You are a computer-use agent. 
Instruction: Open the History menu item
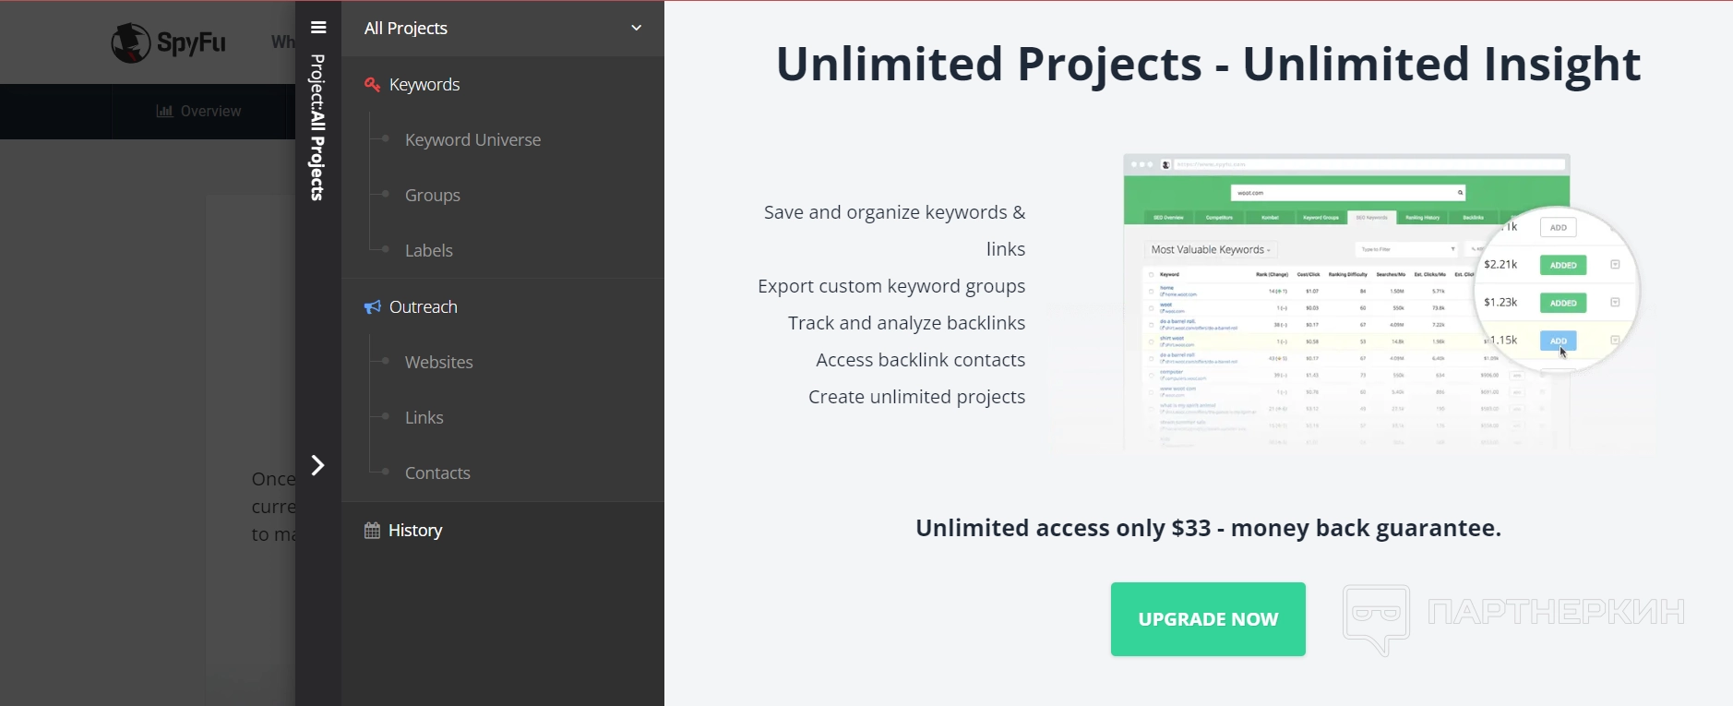[415, 531]
